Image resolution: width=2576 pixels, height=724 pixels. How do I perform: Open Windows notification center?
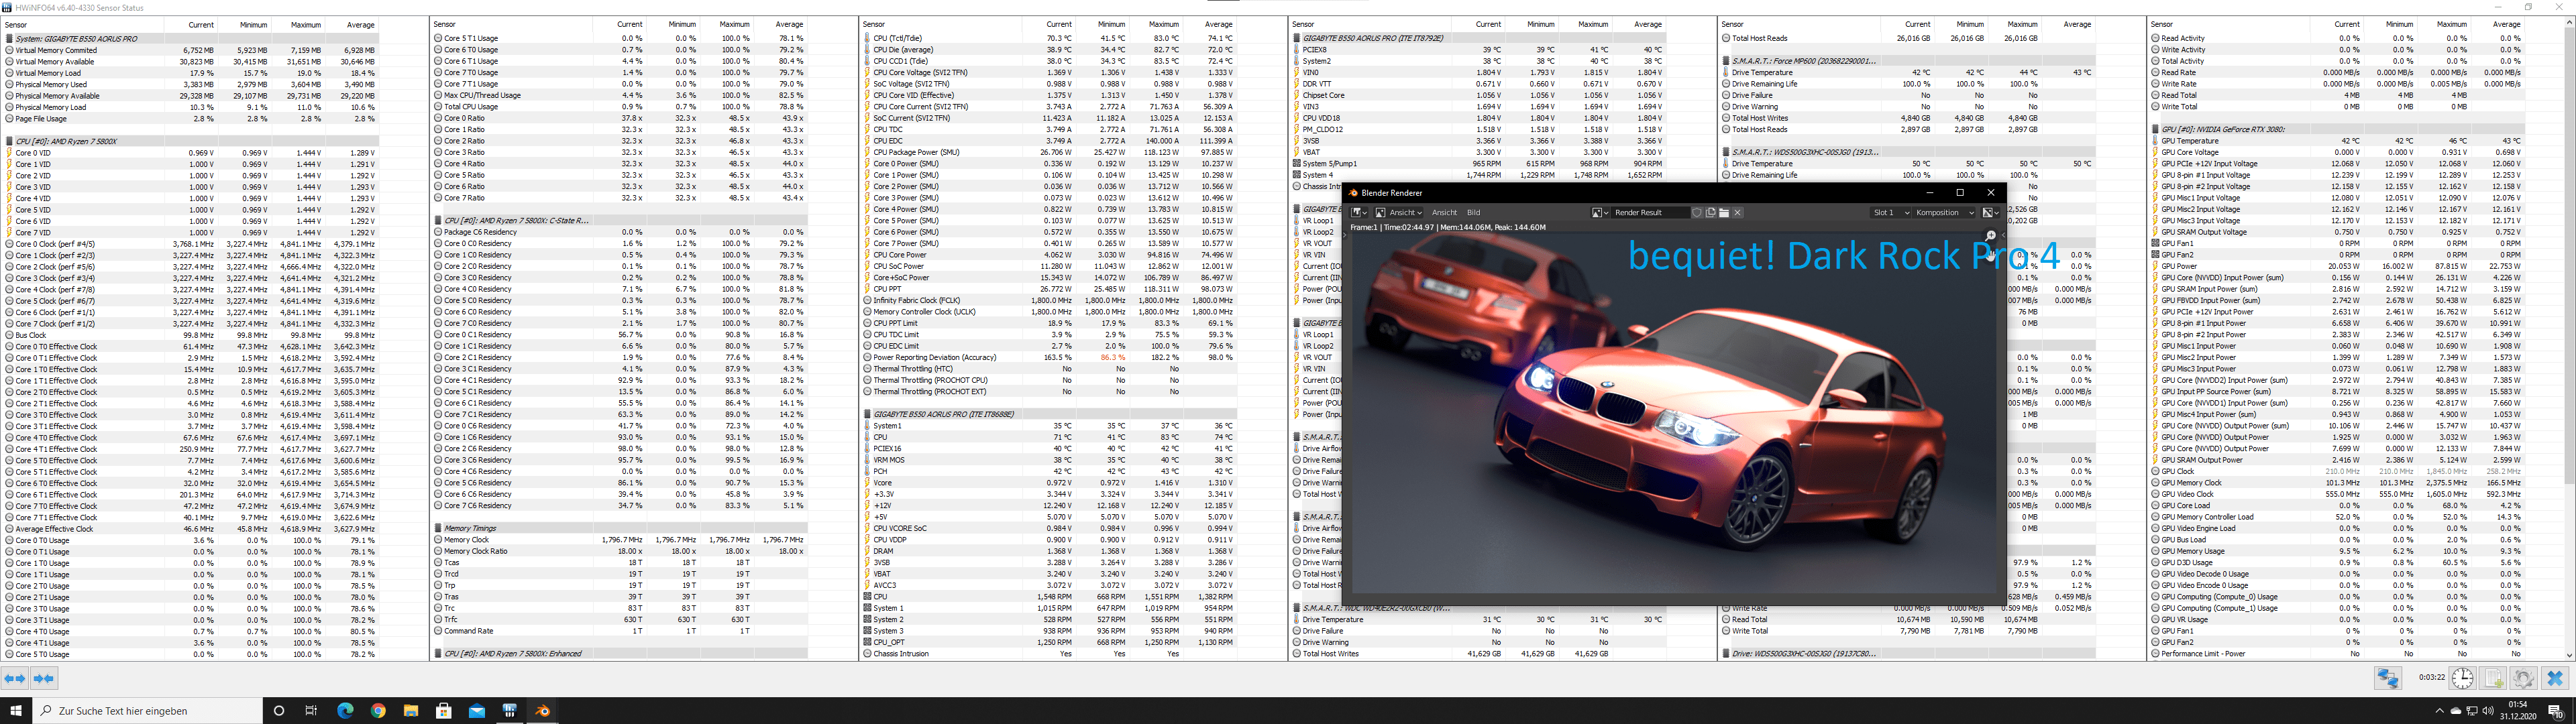pos(2556,711)
